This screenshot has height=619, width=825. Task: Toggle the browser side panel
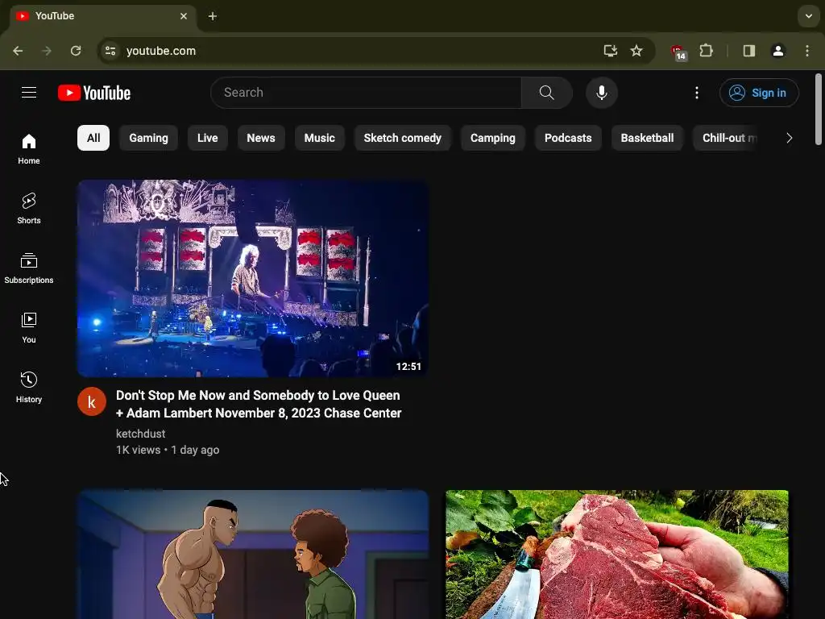pos(749,51)
